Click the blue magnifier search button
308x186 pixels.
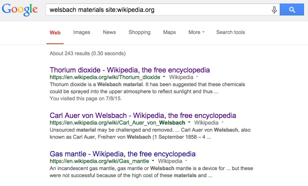click(x=292, y=9)
